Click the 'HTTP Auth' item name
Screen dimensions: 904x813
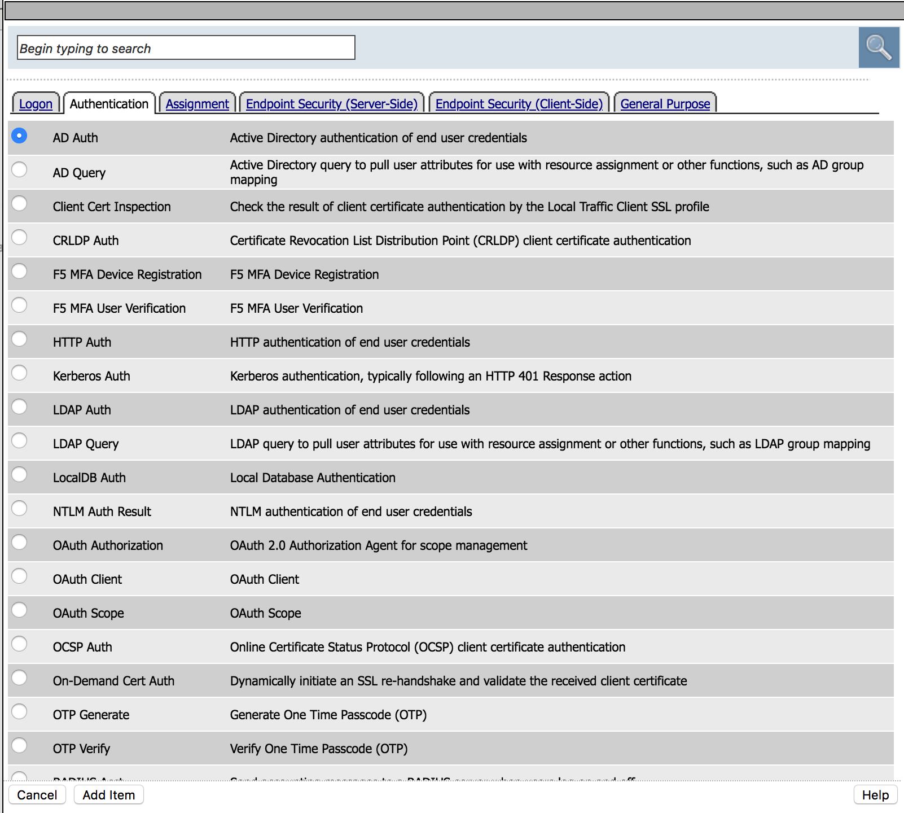(x=82, y=342)
